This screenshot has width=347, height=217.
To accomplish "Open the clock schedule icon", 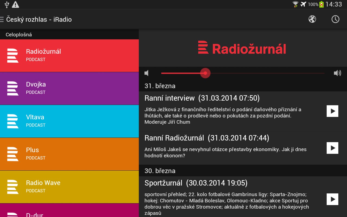I will point(335,19).
